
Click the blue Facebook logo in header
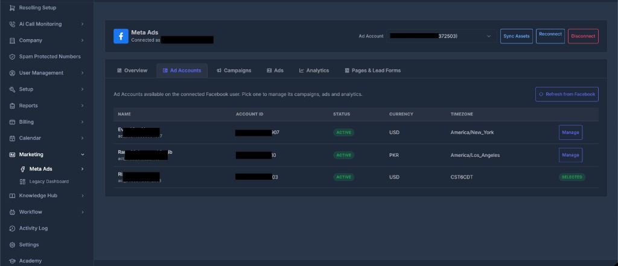tap(121, 36)
